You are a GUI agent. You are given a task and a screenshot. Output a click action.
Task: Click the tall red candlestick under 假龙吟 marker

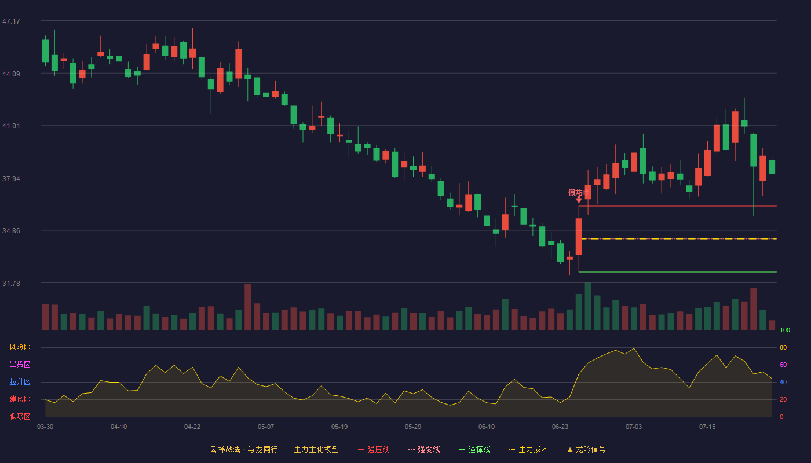coord(579,237)
